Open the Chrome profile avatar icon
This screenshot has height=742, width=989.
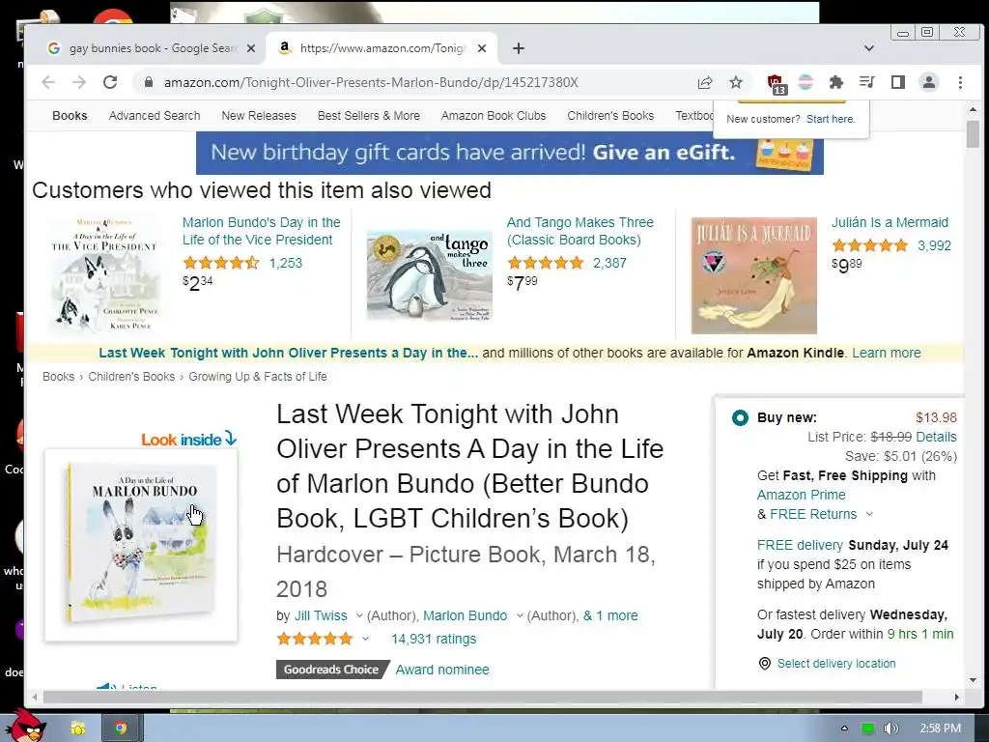tap(928, 82)
